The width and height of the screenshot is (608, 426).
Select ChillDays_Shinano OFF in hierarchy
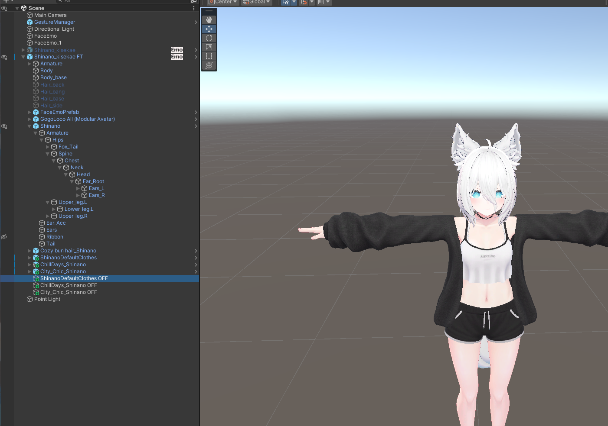pyautogui.click(x=69, y=285)
